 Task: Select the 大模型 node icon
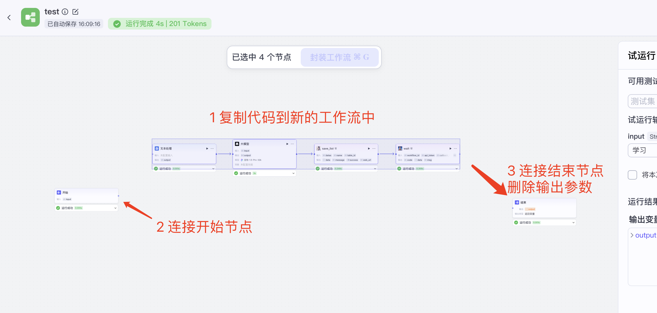coord(237,144)
